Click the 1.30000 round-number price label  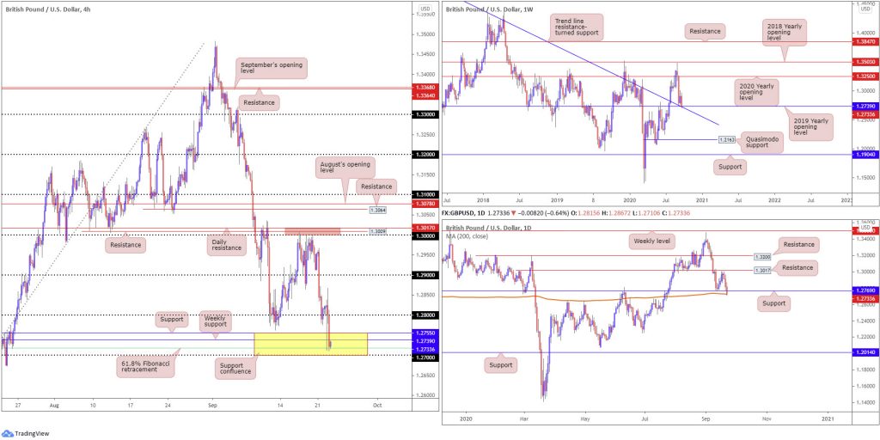tap(425, 236)
